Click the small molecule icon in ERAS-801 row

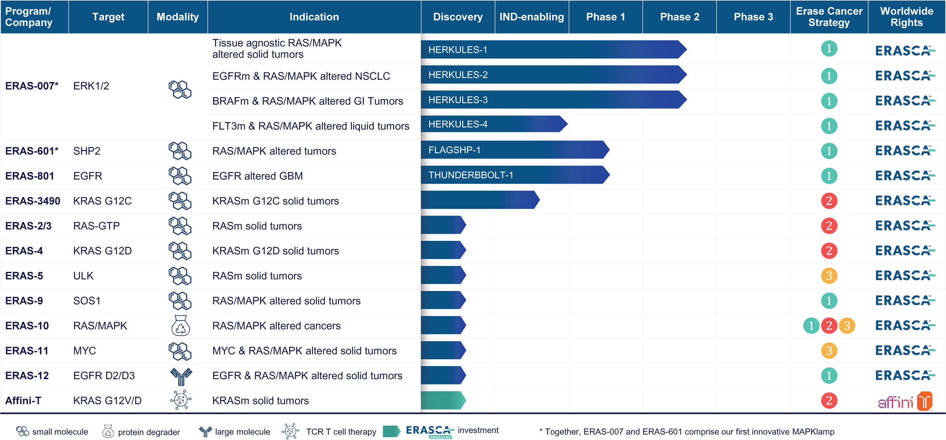[x=180, y=176]
